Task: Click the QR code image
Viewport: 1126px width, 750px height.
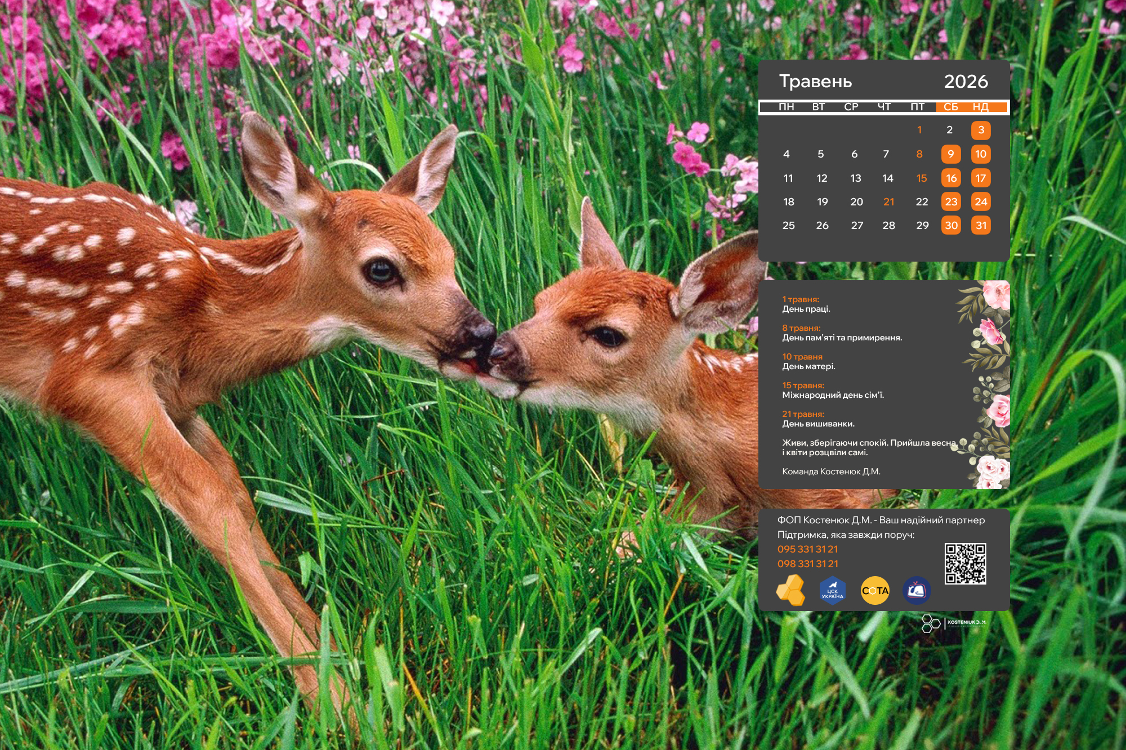Action: click(x=965, y=563)
